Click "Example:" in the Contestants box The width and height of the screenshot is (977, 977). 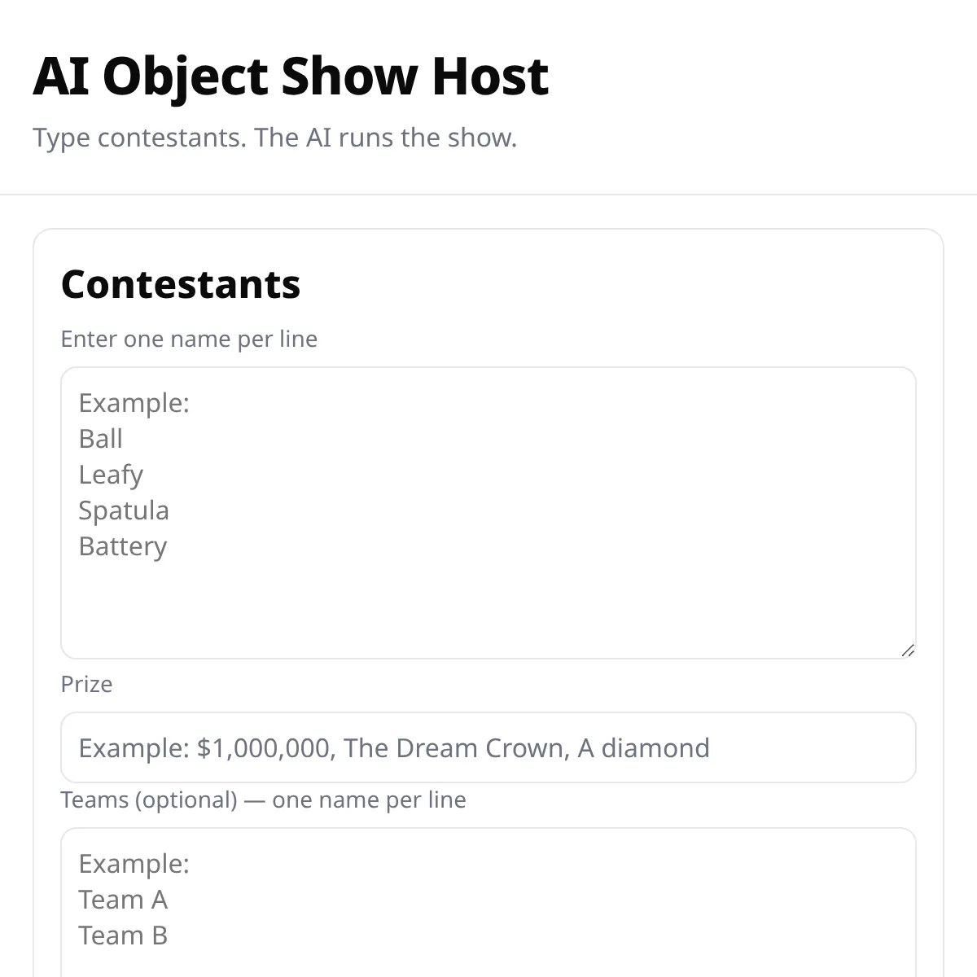pos(134,403)
